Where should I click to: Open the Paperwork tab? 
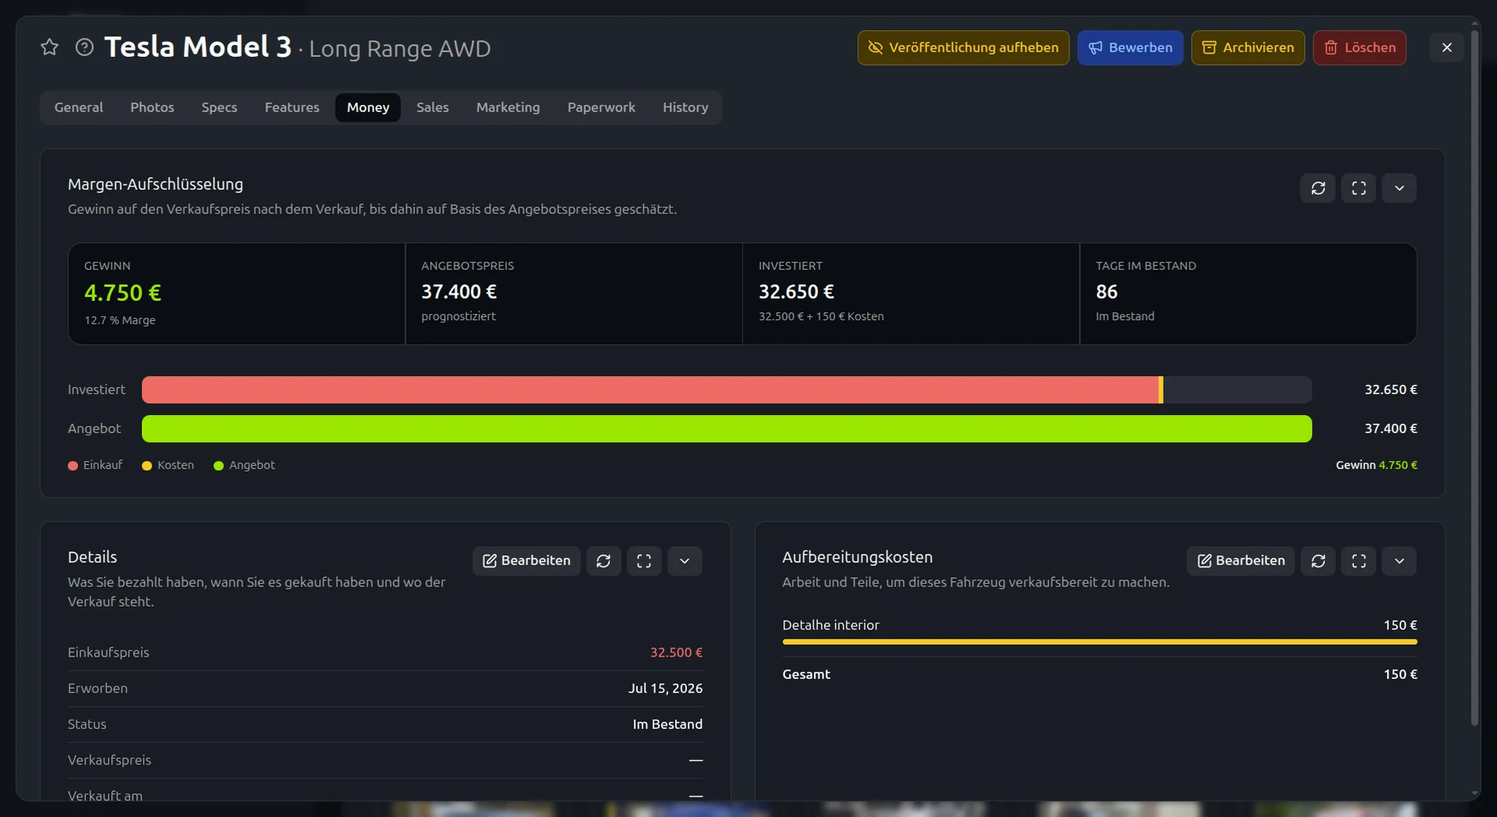tap(601, 107)
